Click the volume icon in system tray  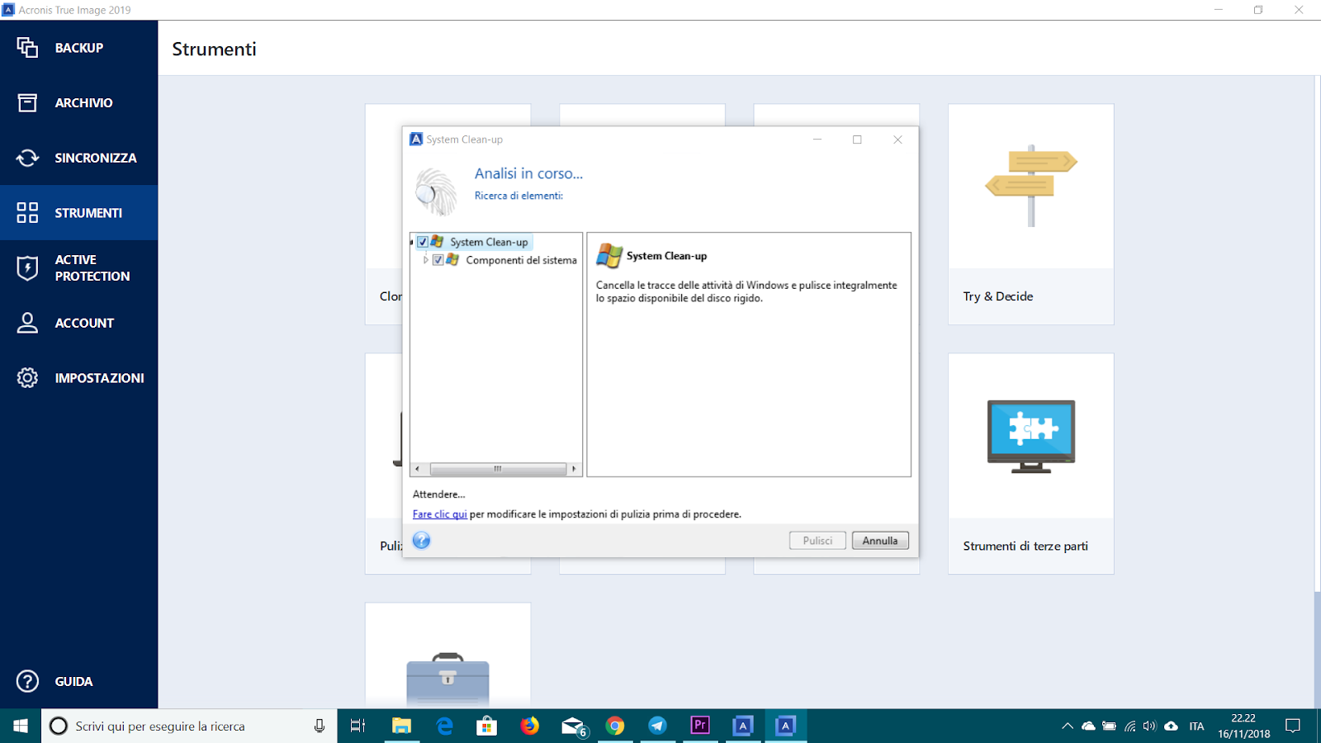coord(1150,726)
